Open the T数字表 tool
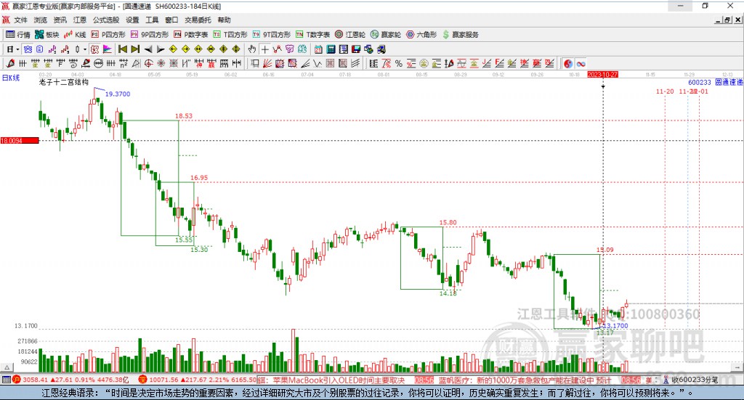Screen dimensions: 744x400 [312, 35]
